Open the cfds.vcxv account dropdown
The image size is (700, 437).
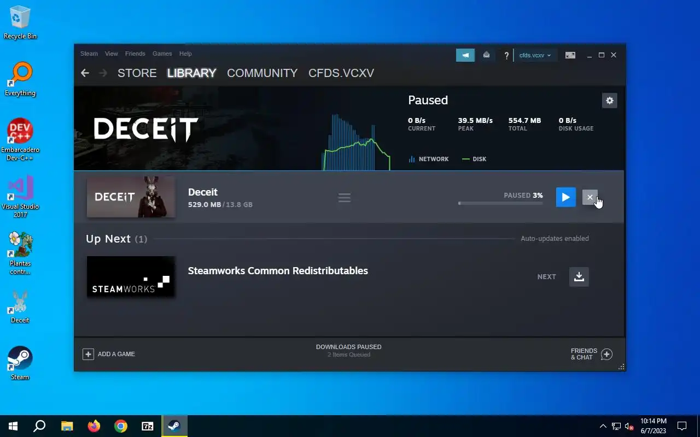coord(535,55)
